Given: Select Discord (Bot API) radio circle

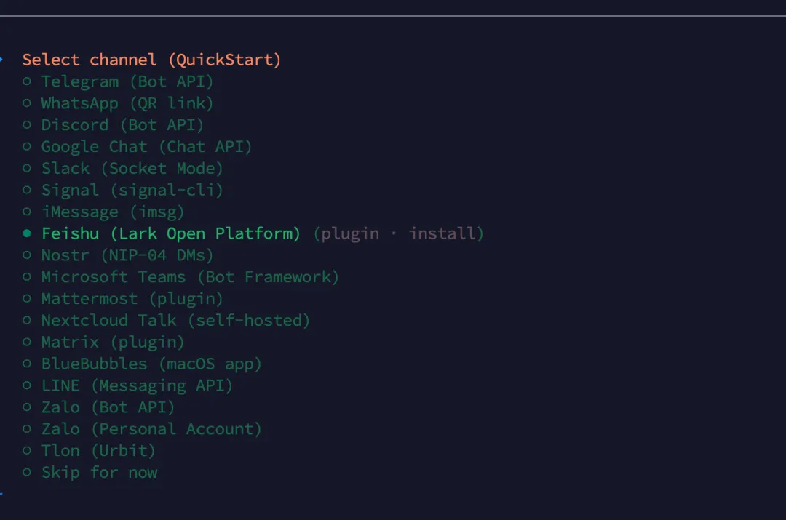Looking at the screenshot, I should coord(27,125).
